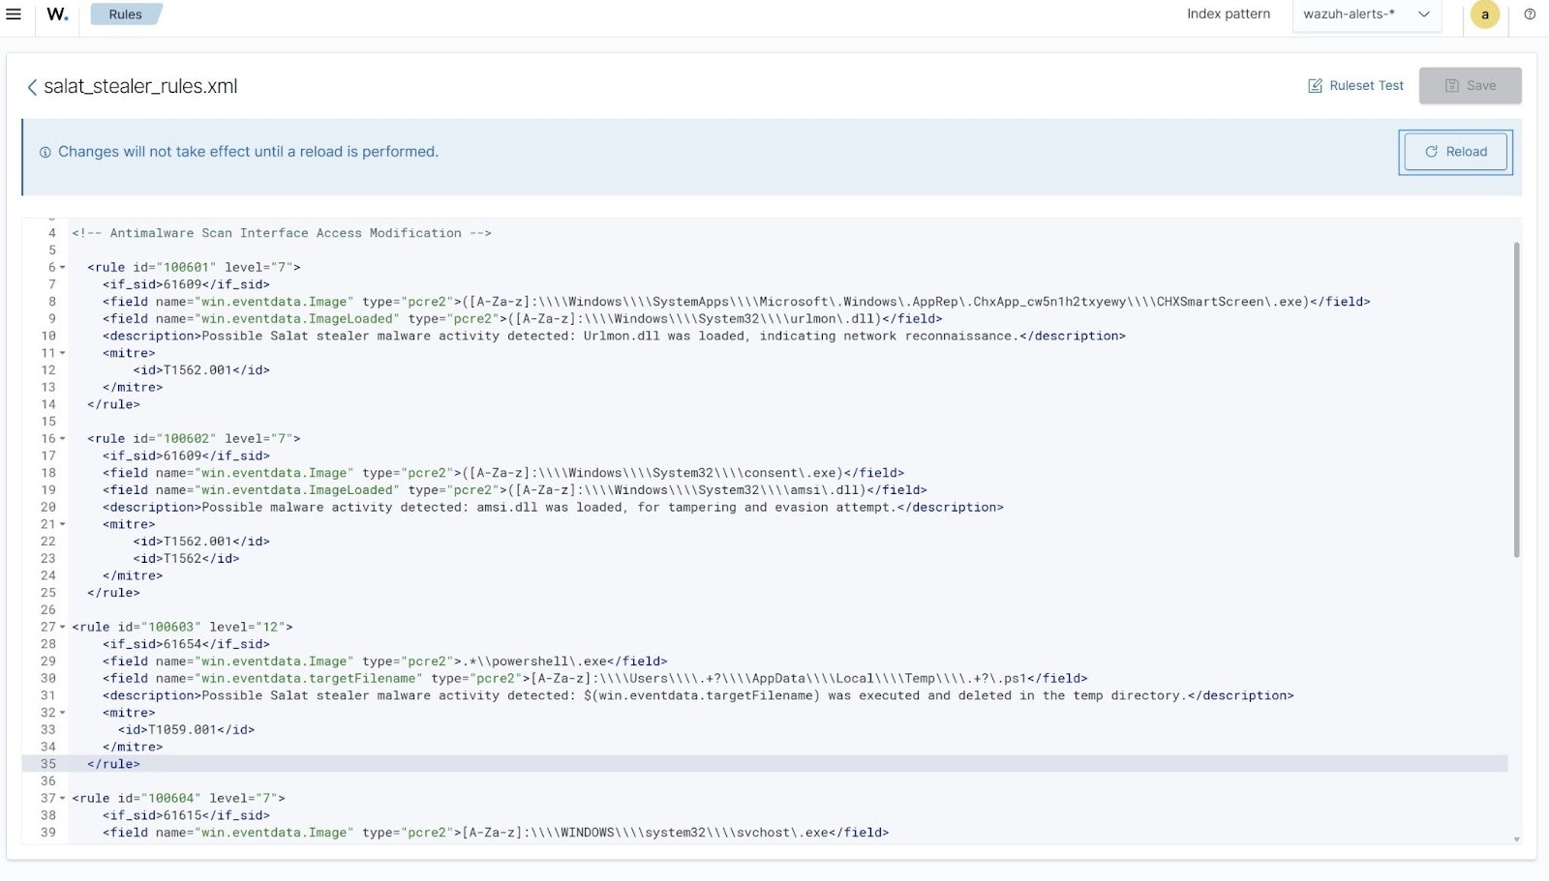Open the help icon in top bar
The height and width of the screenshot is (881, 1549).
tap(1530, 15)
